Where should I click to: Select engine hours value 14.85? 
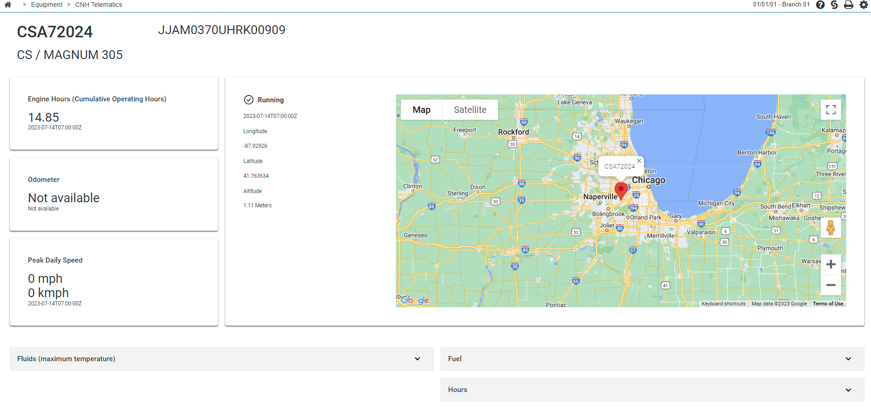point(43,117)
